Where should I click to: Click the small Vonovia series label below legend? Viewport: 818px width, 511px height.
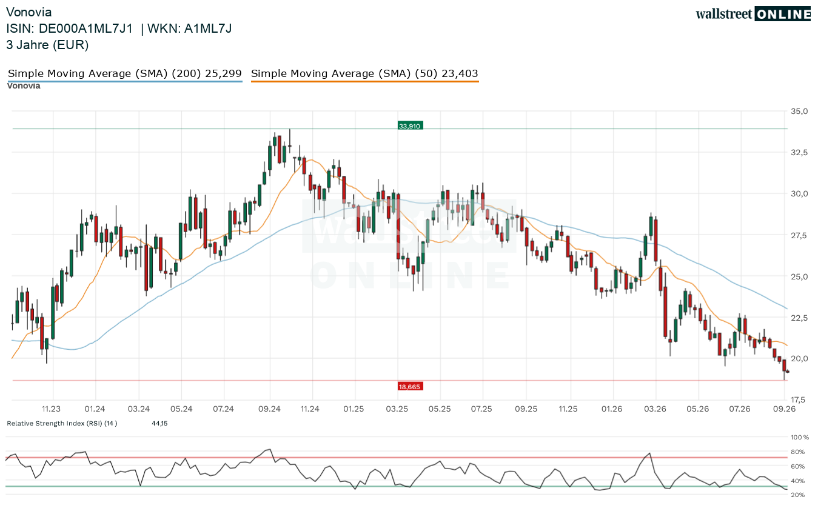(x=24, y=86)
